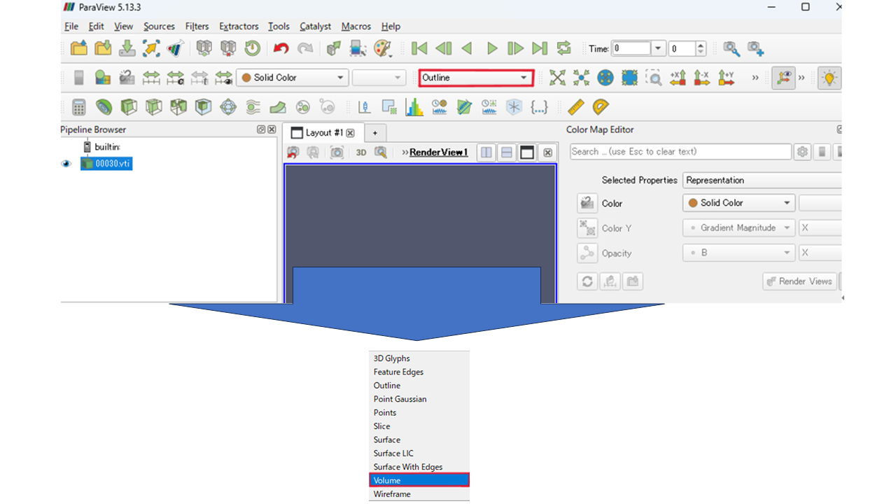Toggle advanced properties gear in Color Map Editor
This screenshot has width=896, height=504.
point(802,152)
